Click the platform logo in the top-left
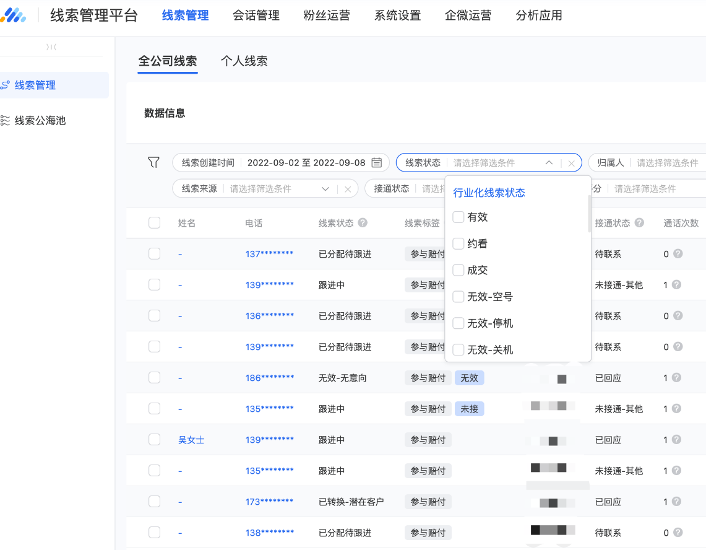This screenshot has width=706, height=550. click(x=13, y=15)
